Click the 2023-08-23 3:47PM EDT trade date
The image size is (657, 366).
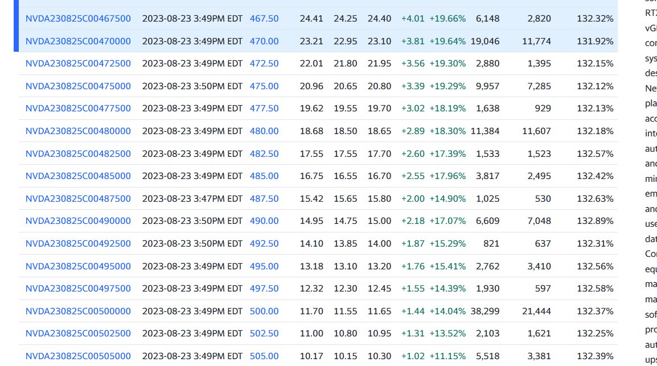192,199
